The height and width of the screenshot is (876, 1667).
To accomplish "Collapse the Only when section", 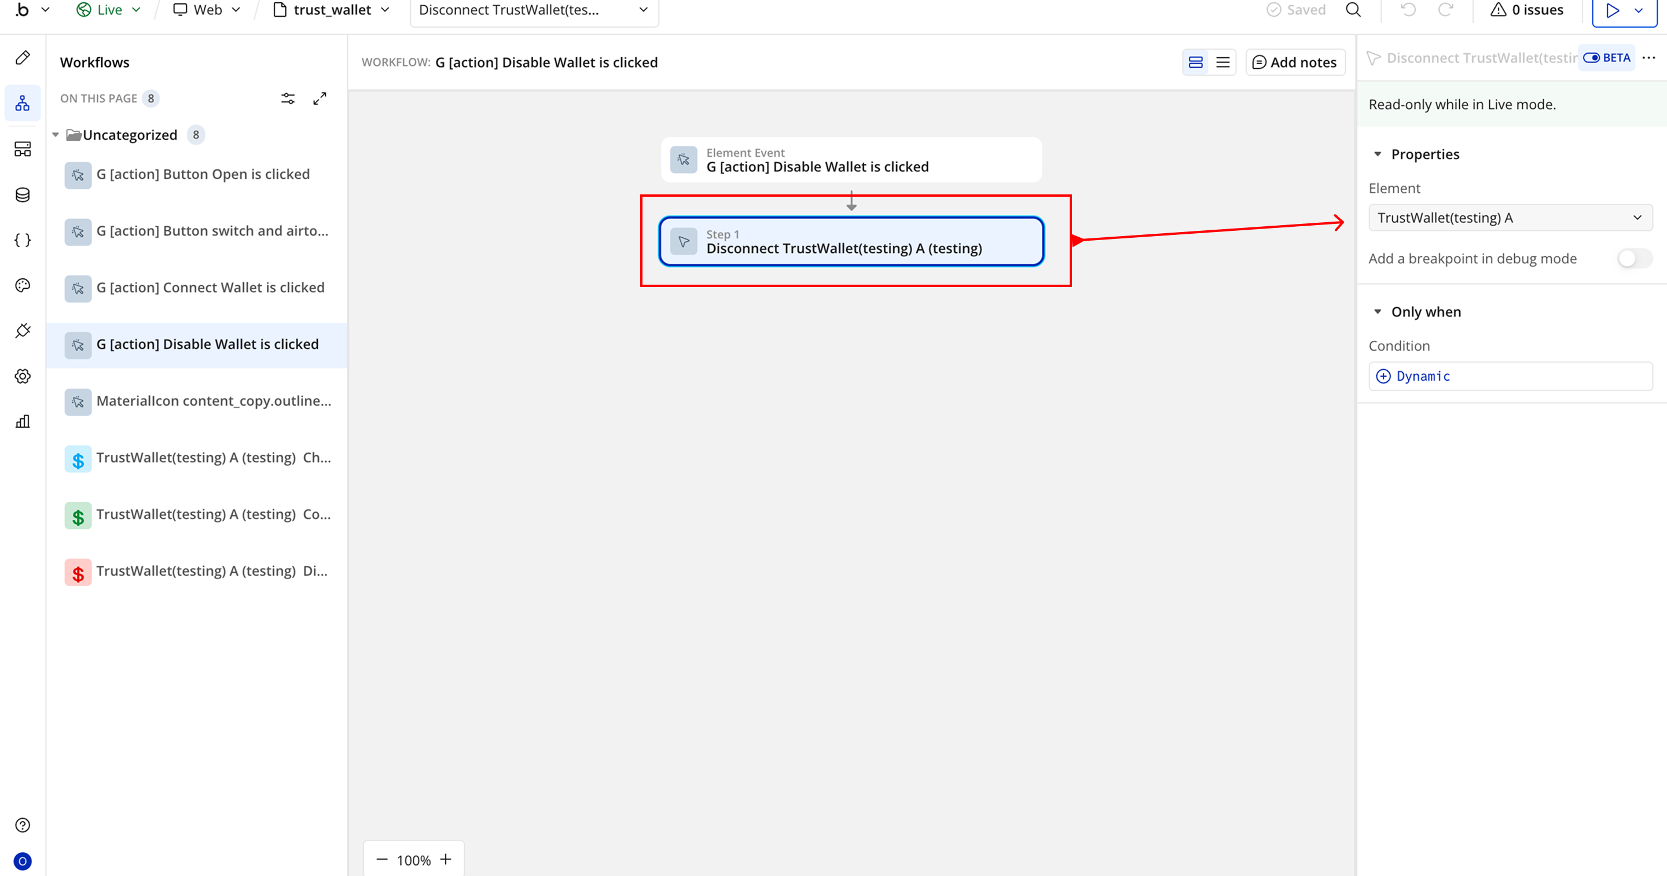I will 1378,312.
